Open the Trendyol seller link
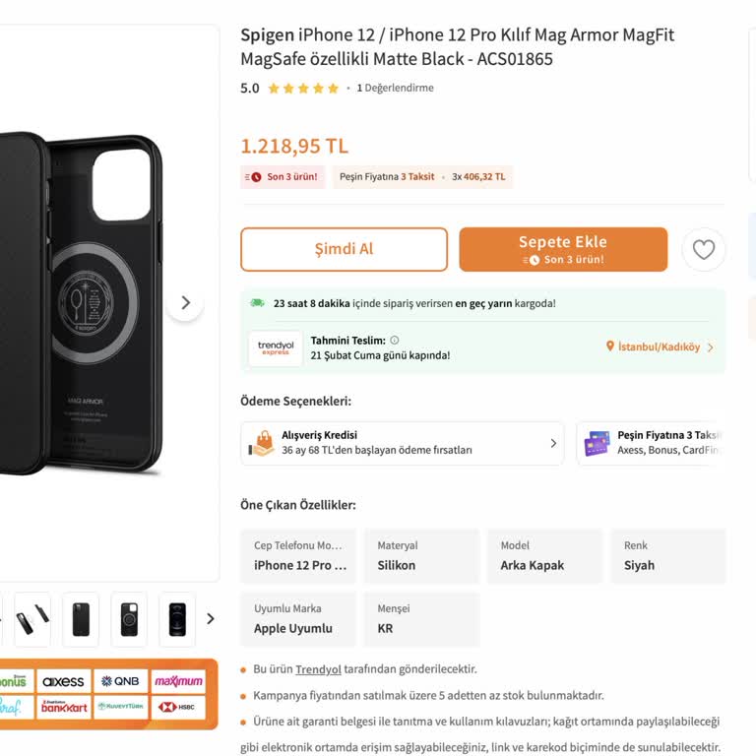This screenshot has height=756, width=756. click(x=318, y=669)
